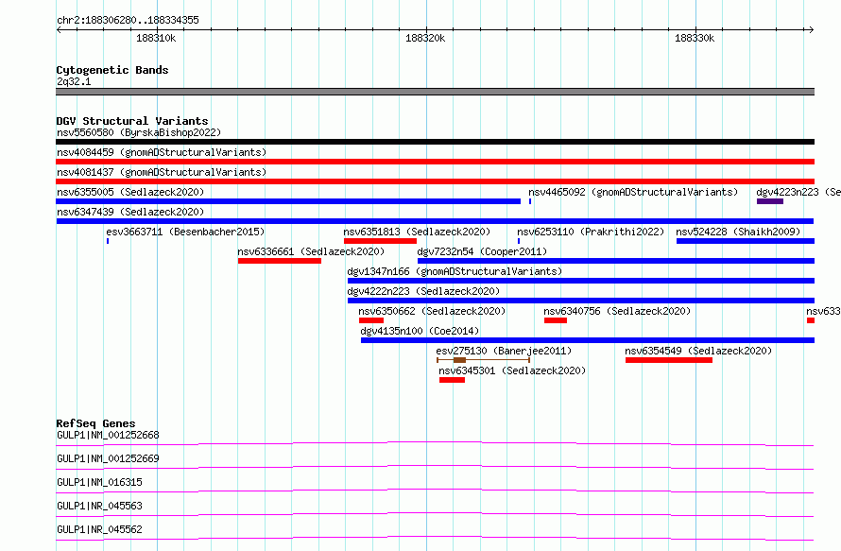Screen dimensions: 841x551
Task: Open the nsv6351813 (Sedlazeck2020) label
Action: (x=417, y=232)
